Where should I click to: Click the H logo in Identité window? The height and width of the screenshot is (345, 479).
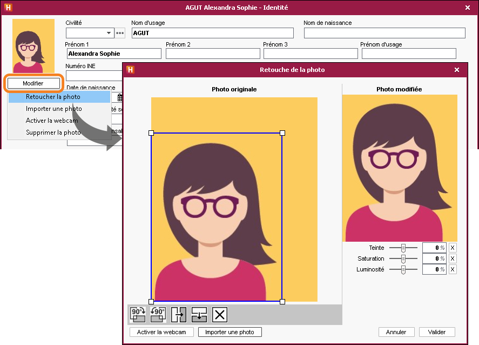tap(8, 8)
